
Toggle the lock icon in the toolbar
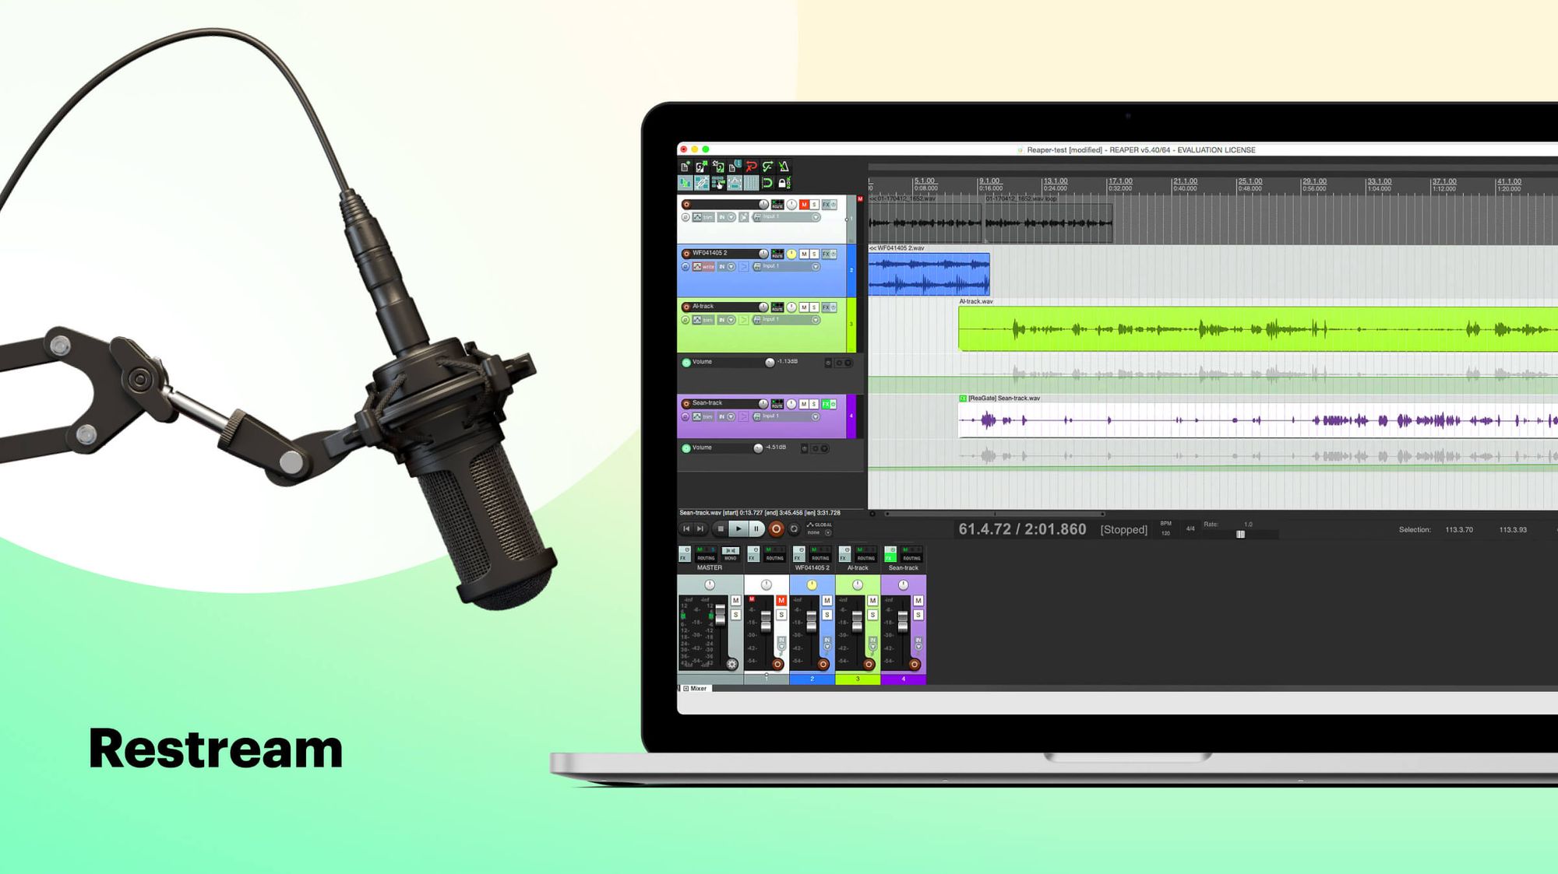(x=782, y=182)
